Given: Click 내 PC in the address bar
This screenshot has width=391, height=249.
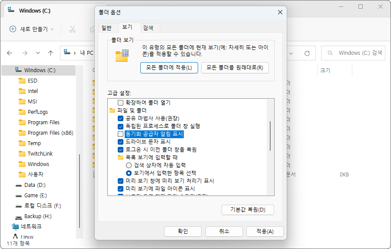Looking at the screenshot, I should pyautogui.click(x=86, y=53).
